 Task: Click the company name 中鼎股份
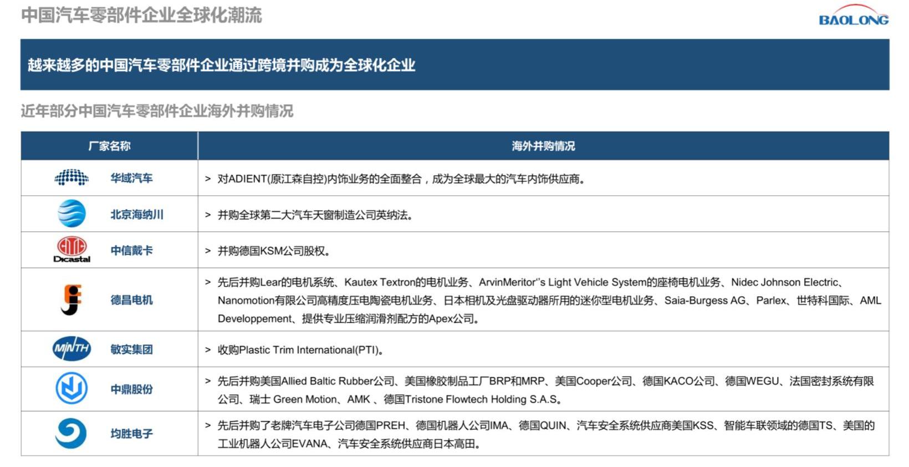pyautogui.click(x=131, y=389)
